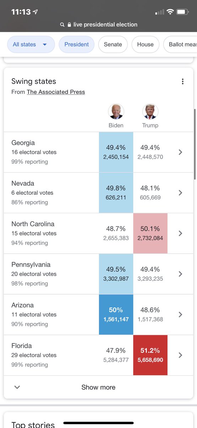Tap the Show more button

pos(98,387)
